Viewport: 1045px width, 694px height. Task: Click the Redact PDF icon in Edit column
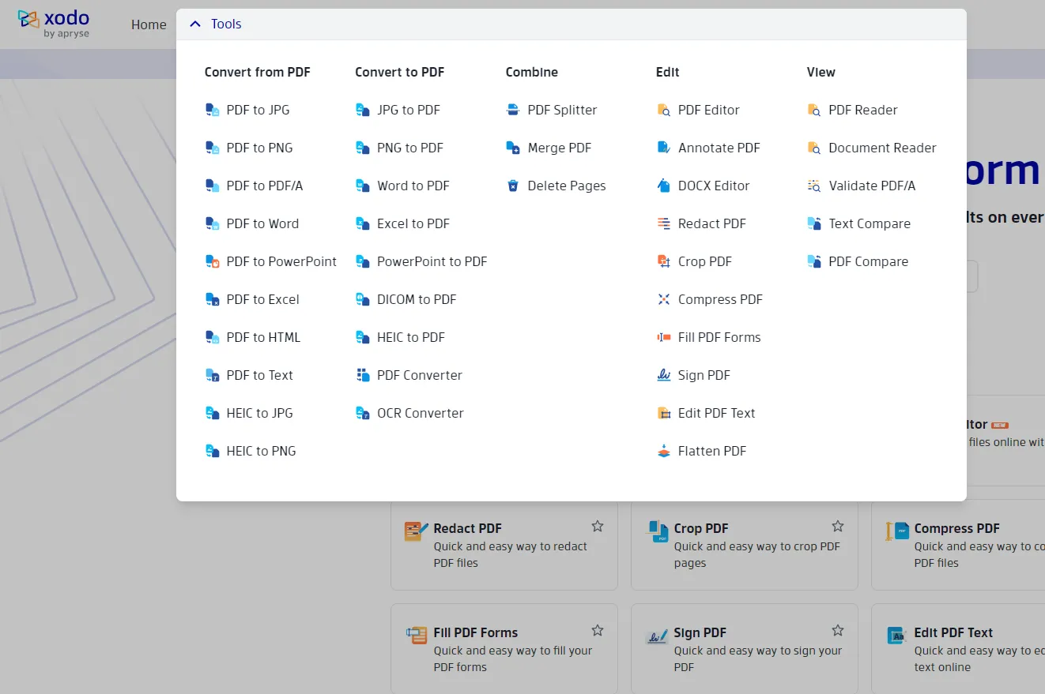pos(664,223)
